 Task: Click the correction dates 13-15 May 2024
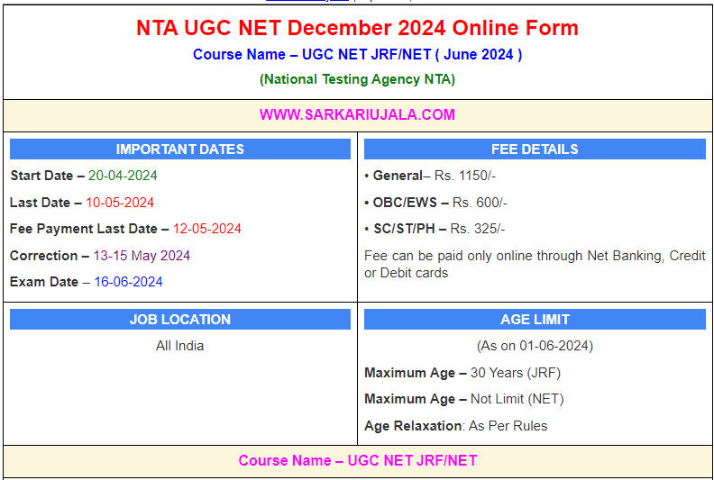tap(142, 256)
